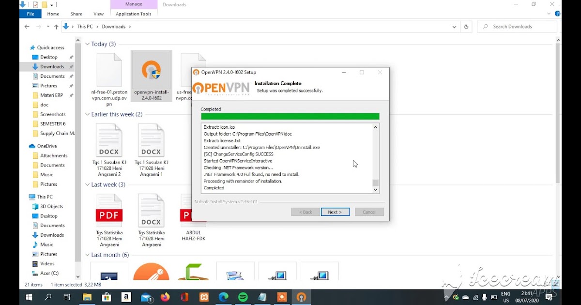The image size is (581, 305).
Task: Show hidden system tray icons
Action: [x=446, y=297]
